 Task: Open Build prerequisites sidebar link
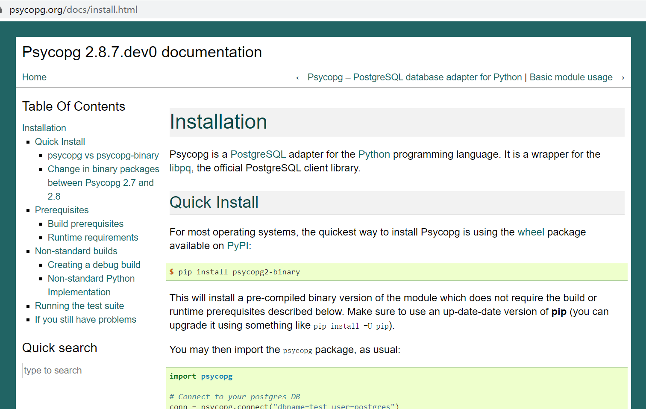point(85,224)
